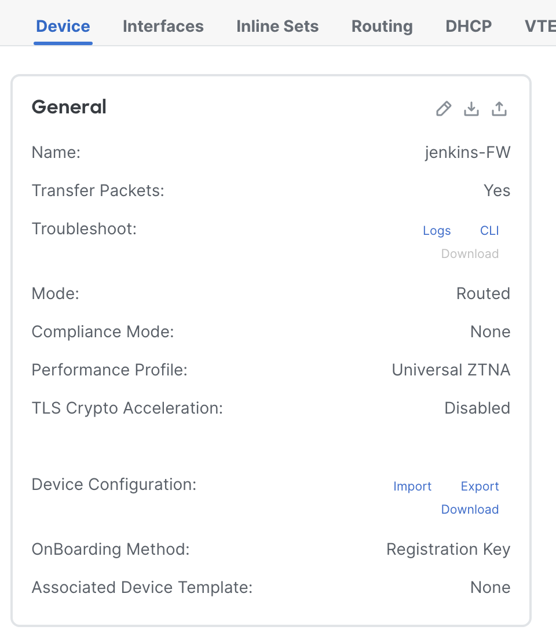Open the DHCP tab
Viewport: 556px width, 634px height.
point(469,26)
